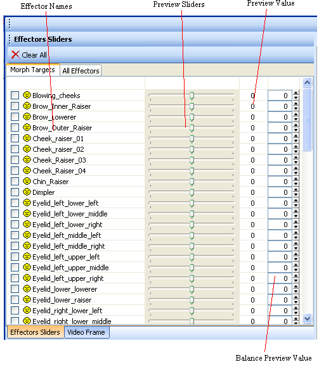This screenshot has height=367, width=319.
Task: Decrease the Brow_Outer_Raiser balance value using its down arrow
Action: [x=296, y=130]
